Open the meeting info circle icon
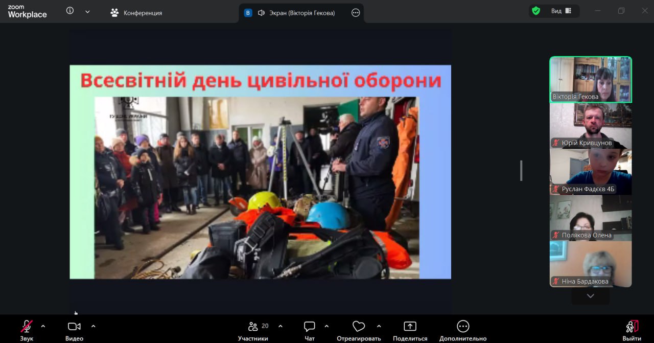The image size is (654, 343). click(x=70, y=11)
